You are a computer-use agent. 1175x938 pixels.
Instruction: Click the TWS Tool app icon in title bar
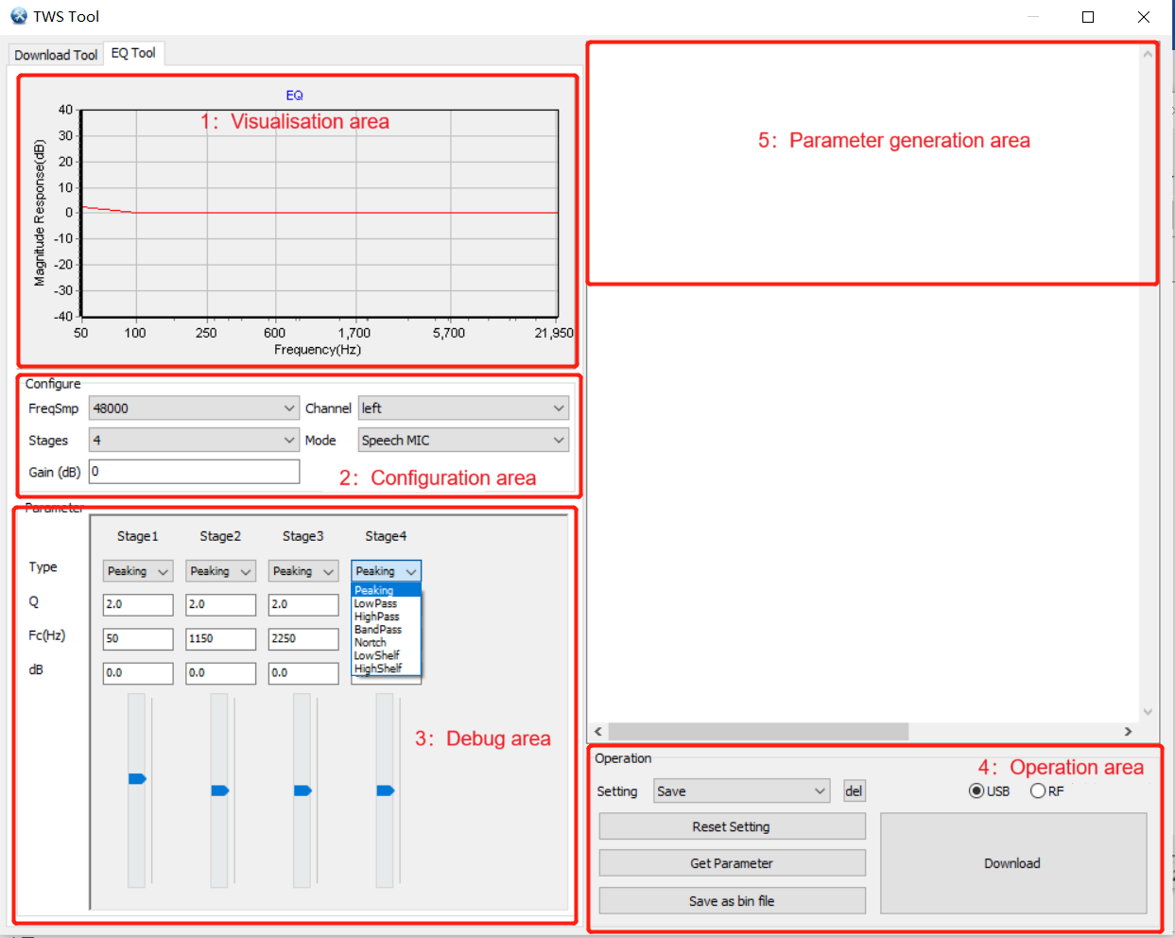coord(19,16)
